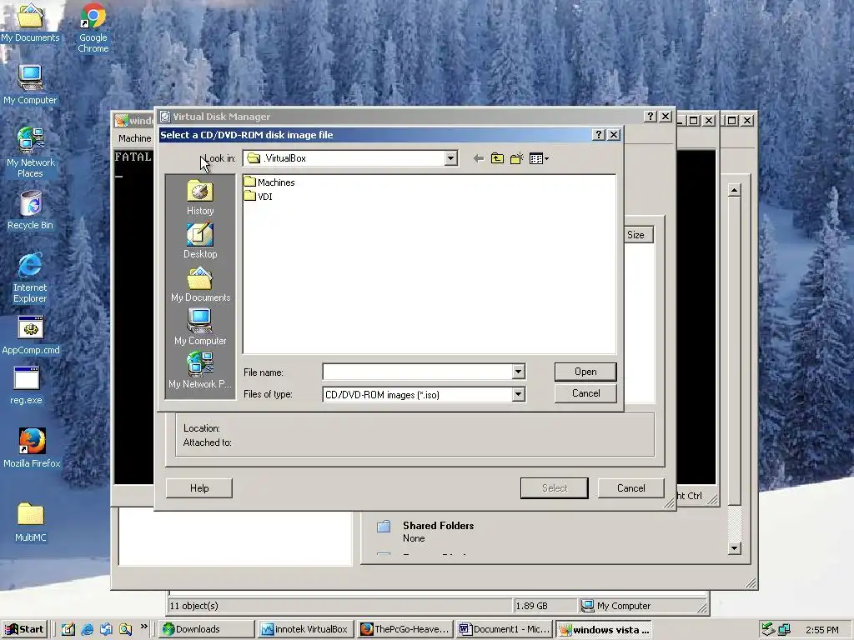Click Cancel in Virtual Disk Manager
The height and width of the screenshot is (640, 854).
[x=630, y=488]
